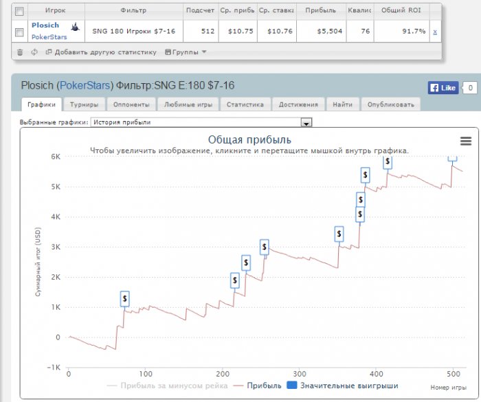The width and height of the screenshot is (481, 402).
Task: Check the Plosich row checkbox
Action: pyautogui.click(x=19, y=31)
